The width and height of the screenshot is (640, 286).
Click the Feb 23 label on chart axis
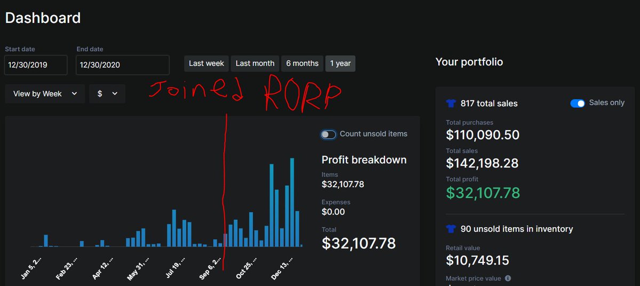tap(67, 267)
